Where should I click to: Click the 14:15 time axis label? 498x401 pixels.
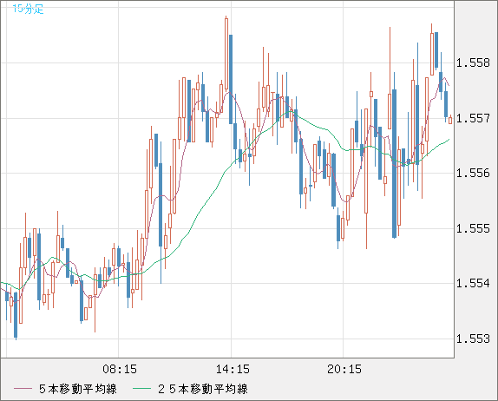click(x=233, y=369)
